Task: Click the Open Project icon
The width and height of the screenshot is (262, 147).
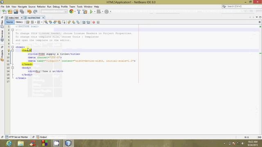Action: point(16,11)
